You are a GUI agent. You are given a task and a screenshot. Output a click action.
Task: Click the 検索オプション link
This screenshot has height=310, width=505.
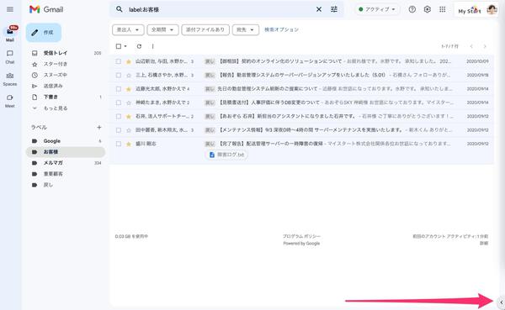pos(281,29)
